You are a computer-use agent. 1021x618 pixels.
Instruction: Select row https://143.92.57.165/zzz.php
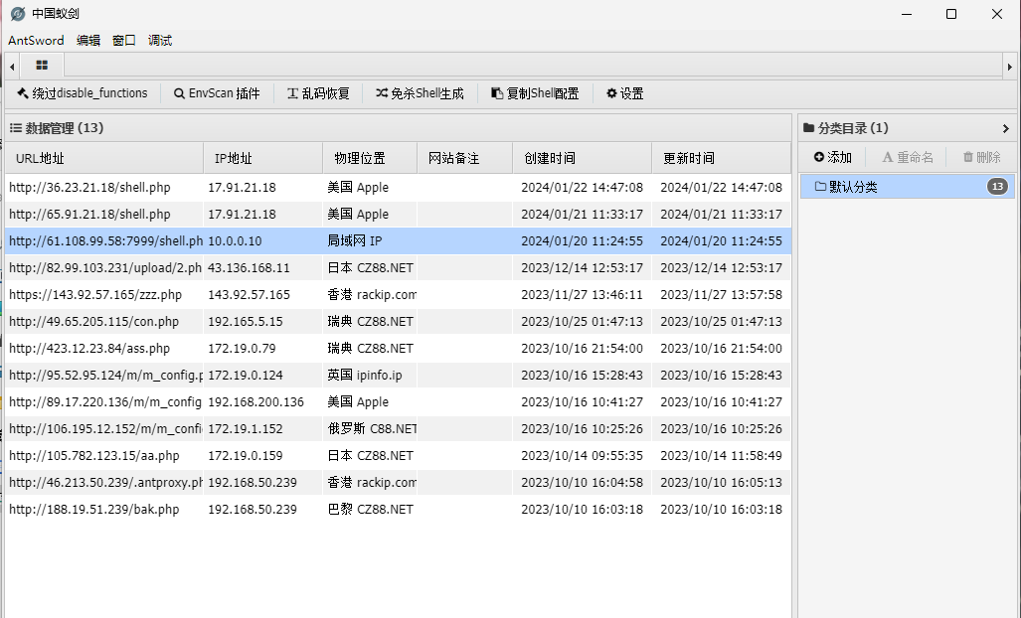point(398,295)
